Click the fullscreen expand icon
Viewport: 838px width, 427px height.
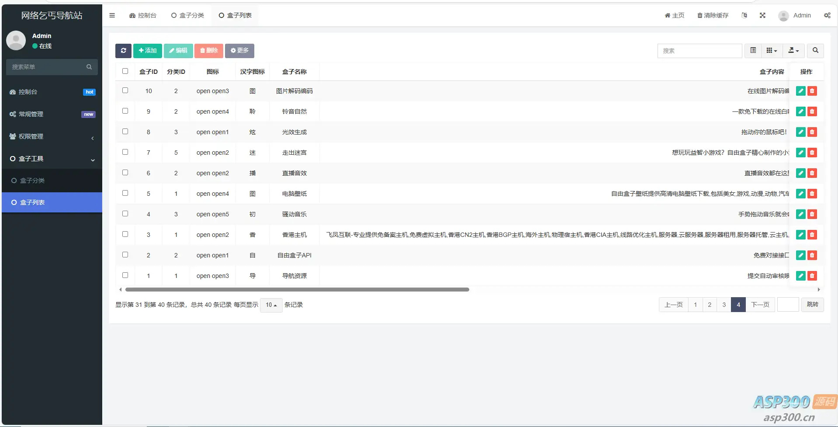[x=762, y=15]
